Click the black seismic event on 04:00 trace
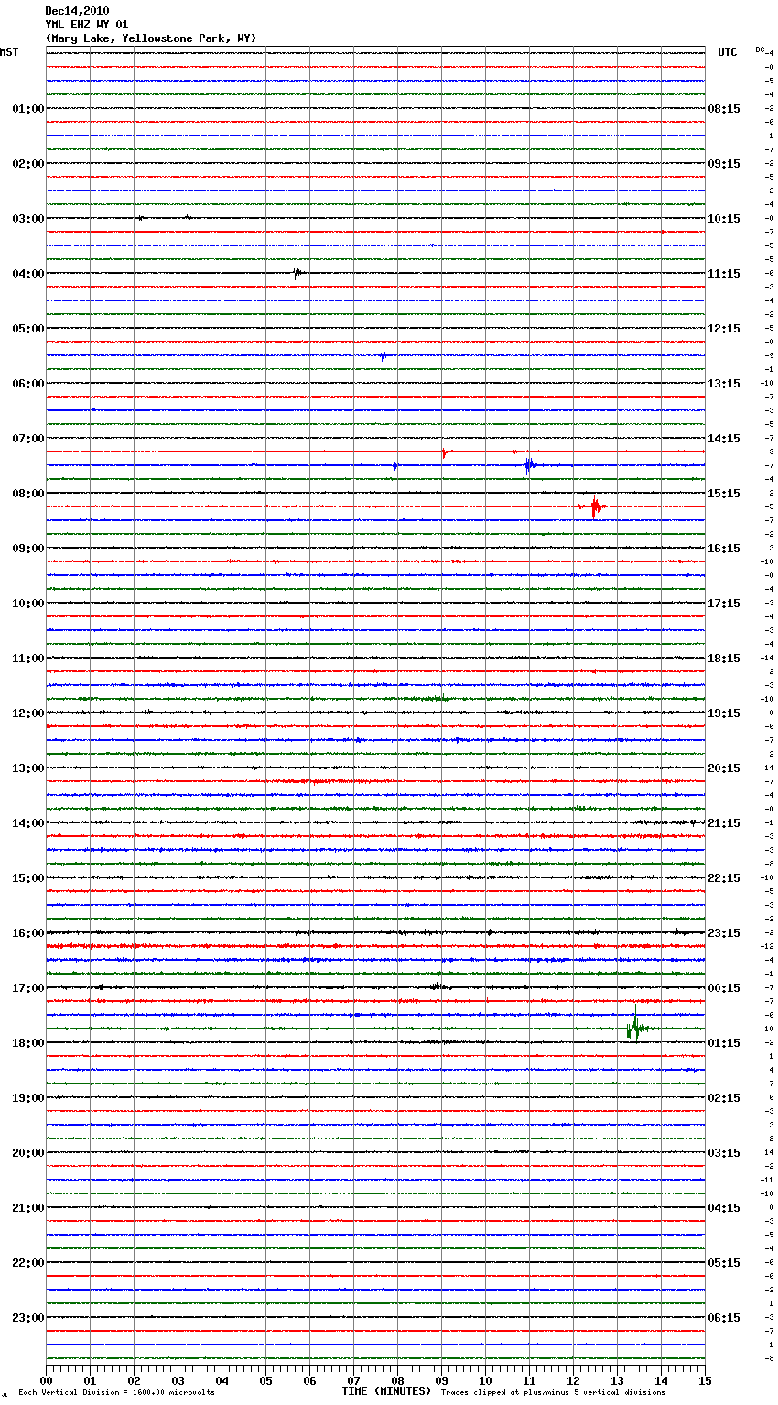Image resolution: width=778 pixels, height=1405 pixels. [x=297, y=272]
